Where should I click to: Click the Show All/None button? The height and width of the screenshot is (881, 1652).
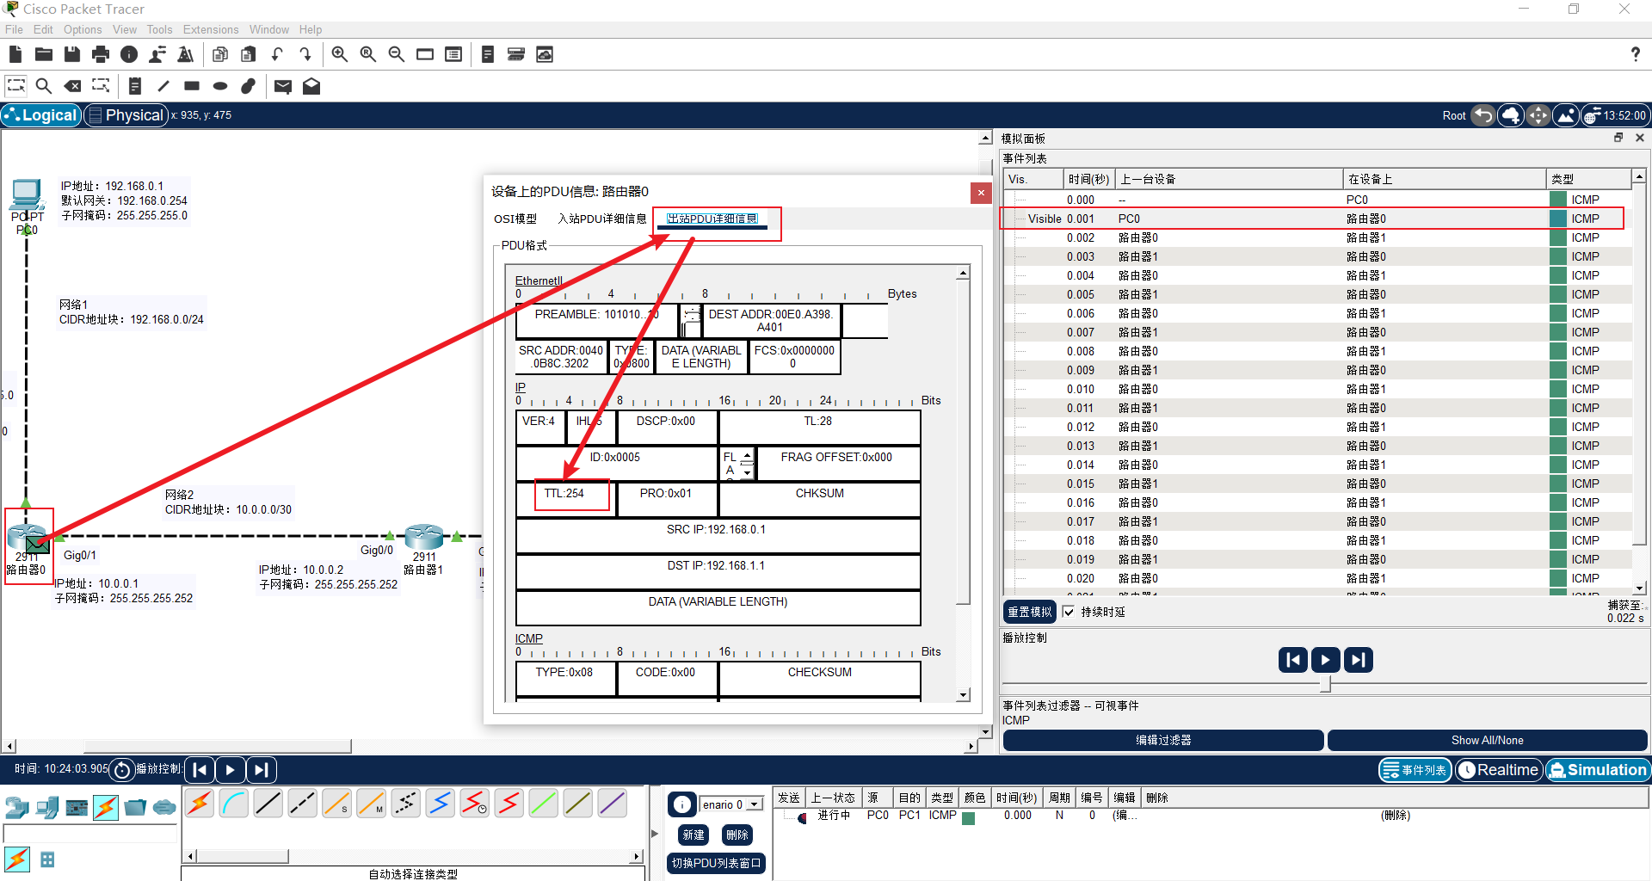[1487, 740]
